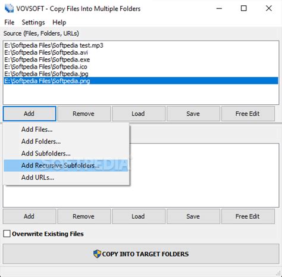Close the VOVSOFT window
Viewport: 282px width, 277px height.
point(269,8)
